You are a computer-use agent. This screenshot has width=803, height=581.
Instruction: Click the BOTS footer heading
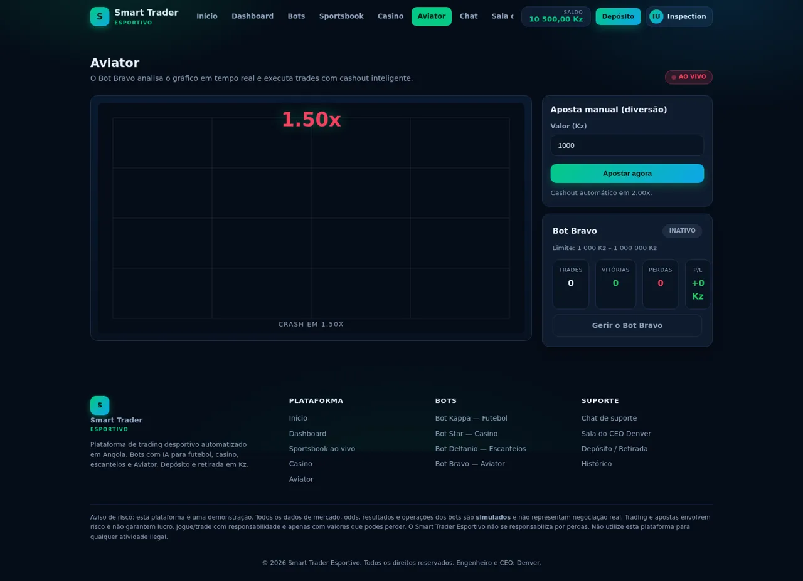tap(446, 401)
